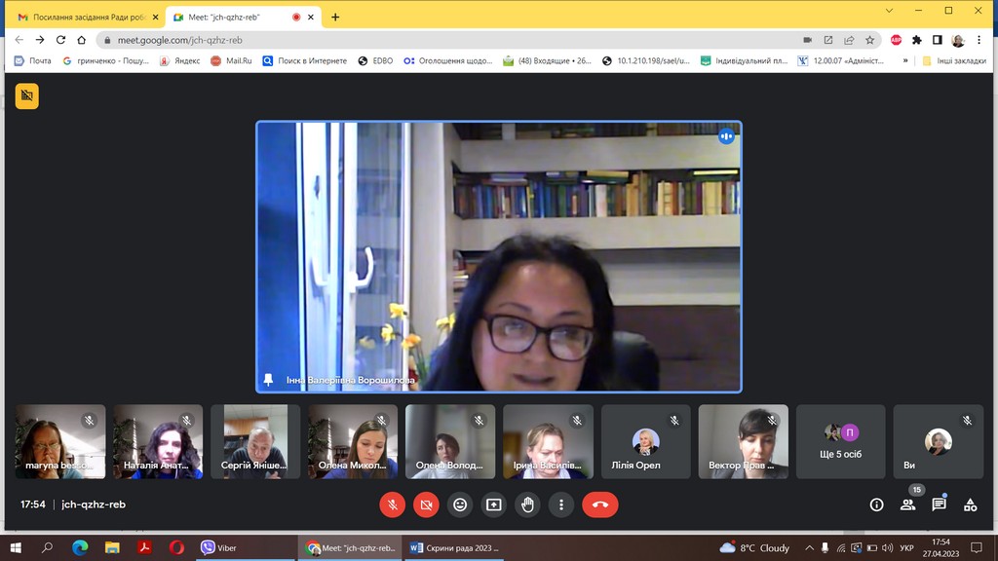Unmute the microphone in the call controls
Viewport: 998px width, 561px height.
[x=392, y=505]
